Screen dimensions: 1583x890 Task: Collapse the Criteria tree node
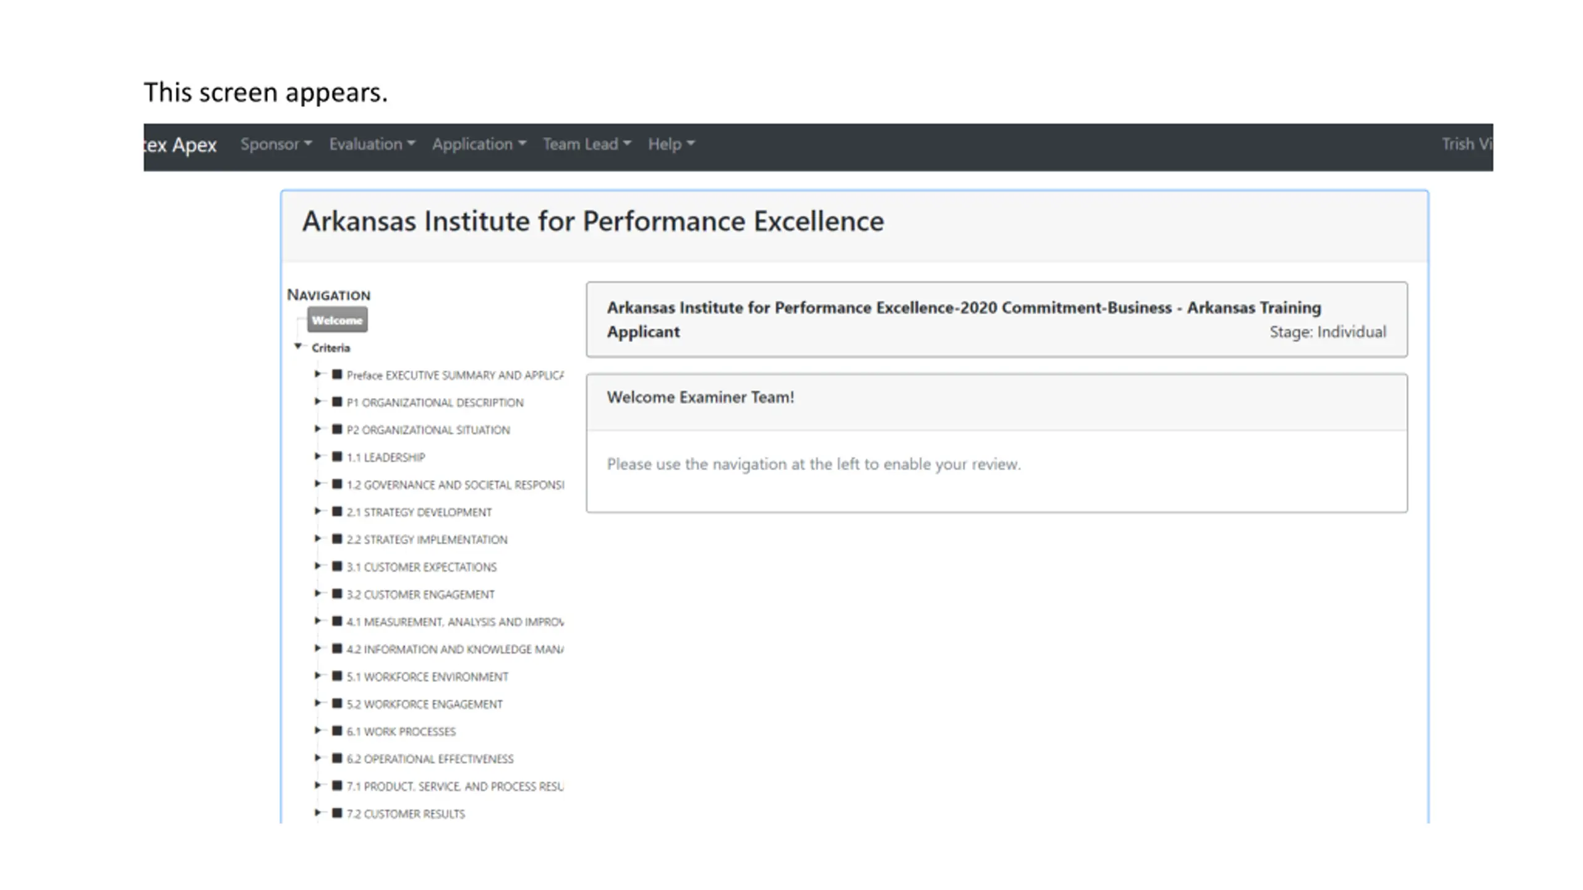click(298, 346)
